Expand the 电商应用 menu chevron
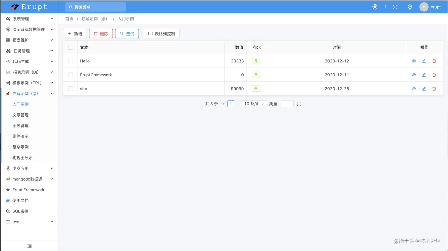The height and width of the screenshot is (251, 448). pos(52,168)
